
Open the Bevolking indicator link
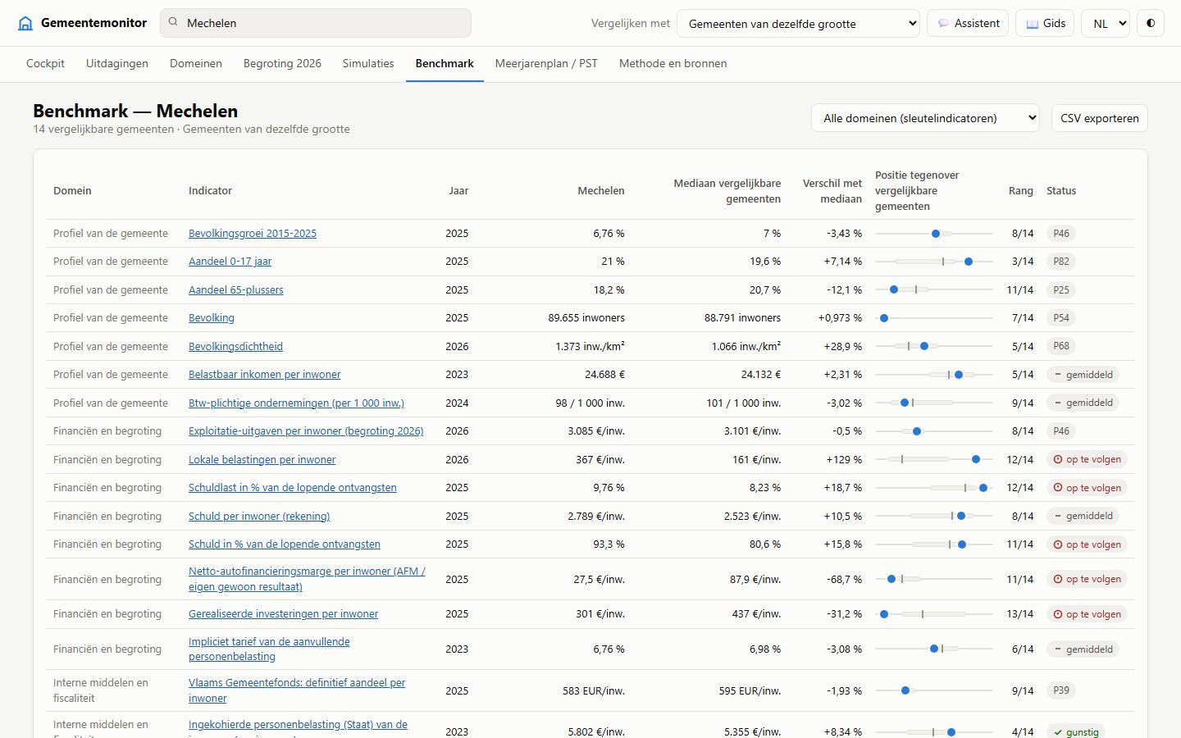(x=212, y=318)
